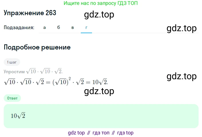Image resolution: width=202 pixels, height=137 pixels.
Task: Click the 10√2 value in the answer box
Action: click(x=18, y=116)
